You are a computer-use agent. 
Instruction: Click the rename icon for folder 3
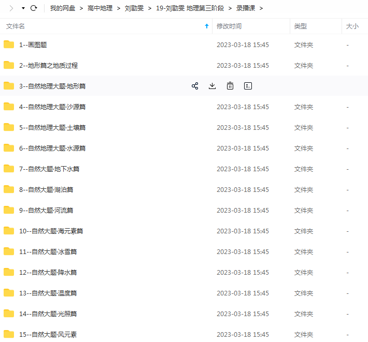click(248, 86)
